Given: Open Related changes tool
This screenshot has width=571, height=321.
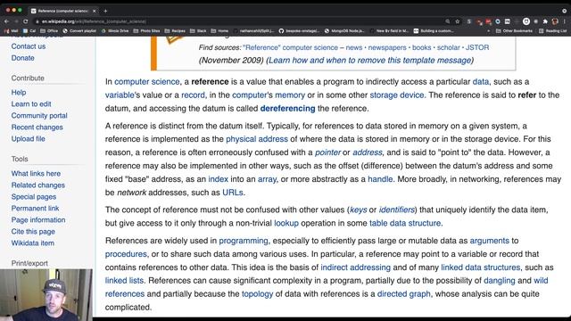Looking at the screenshot, I should [x=37, y=185].
